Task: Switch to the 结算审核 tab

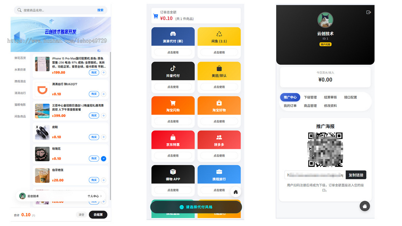Action: click(330, 97)
